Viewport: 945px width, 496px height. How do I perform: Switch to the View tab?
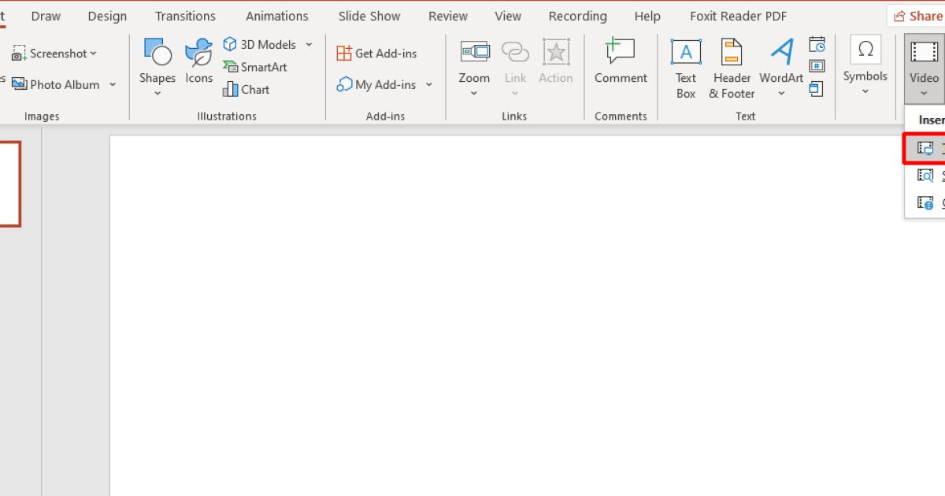pos(508,16)
